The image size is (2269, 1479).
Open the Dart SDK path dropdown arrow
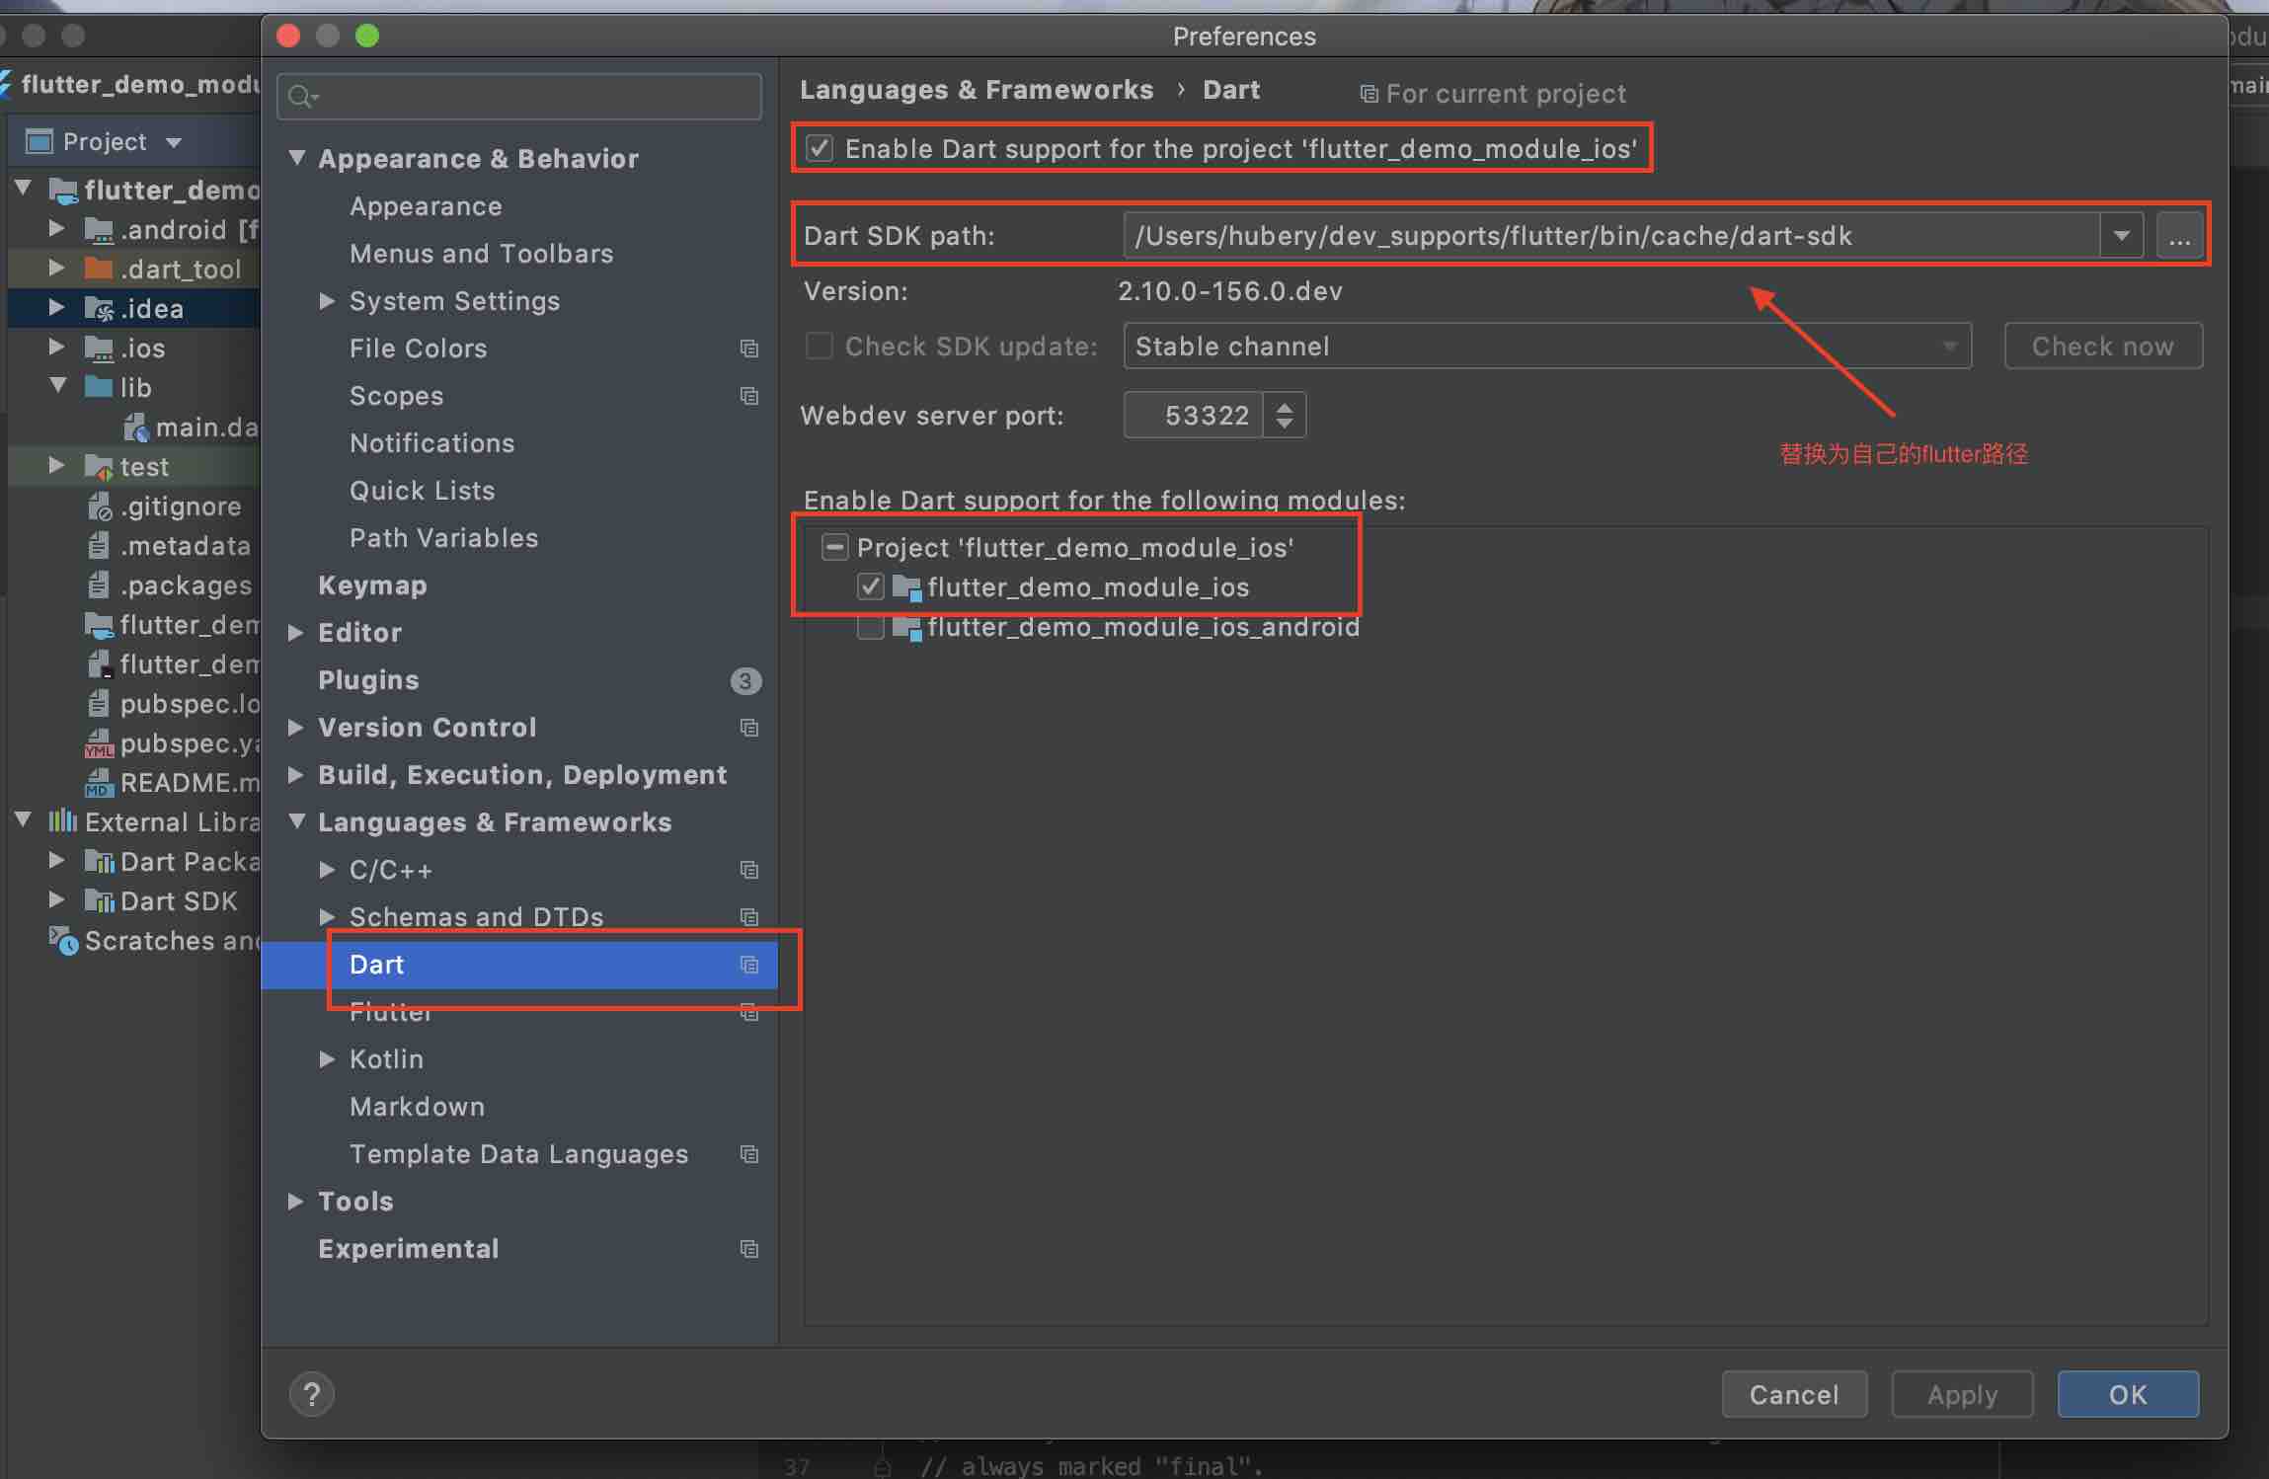(x=2121, y=237)
